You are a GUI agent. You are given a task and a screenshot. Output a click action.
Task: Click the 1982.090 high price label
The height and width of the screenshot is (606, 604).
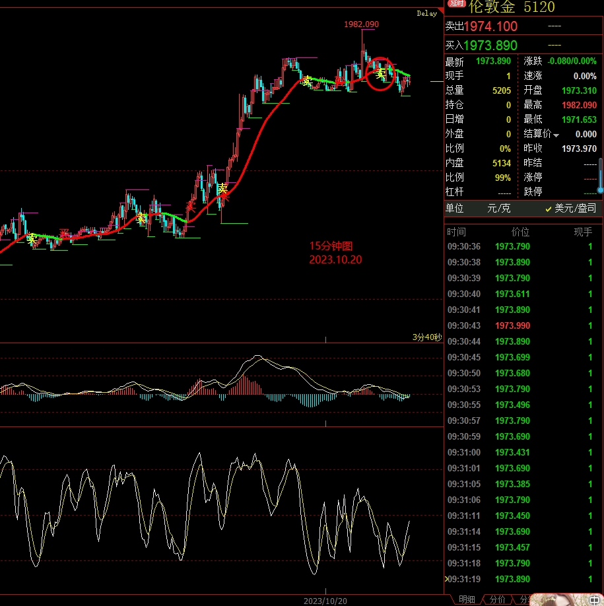pos(361,24)
